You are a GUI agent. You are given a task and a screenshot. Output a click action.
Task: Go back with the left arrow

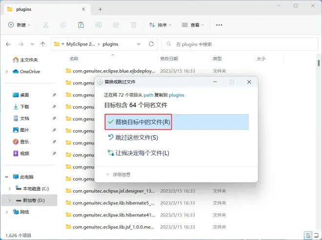[8, 44]
